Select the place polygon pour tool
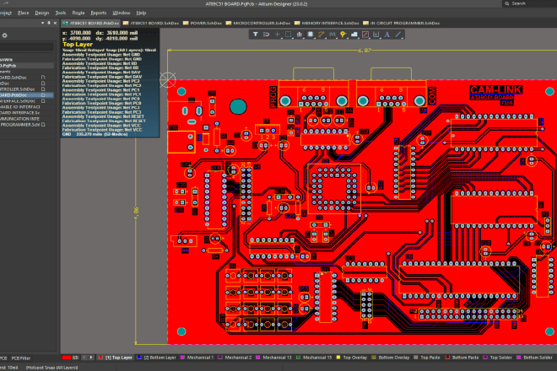Viewport: 557px width, 371px height. click(x=354, y=35)
